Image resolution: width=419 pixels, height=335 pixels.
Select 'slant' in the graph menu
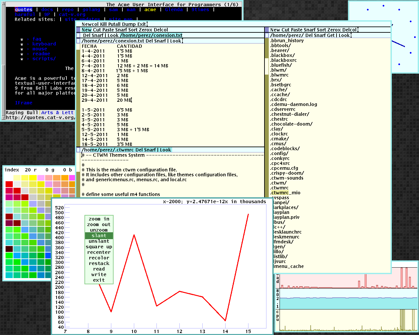point(99,236)
